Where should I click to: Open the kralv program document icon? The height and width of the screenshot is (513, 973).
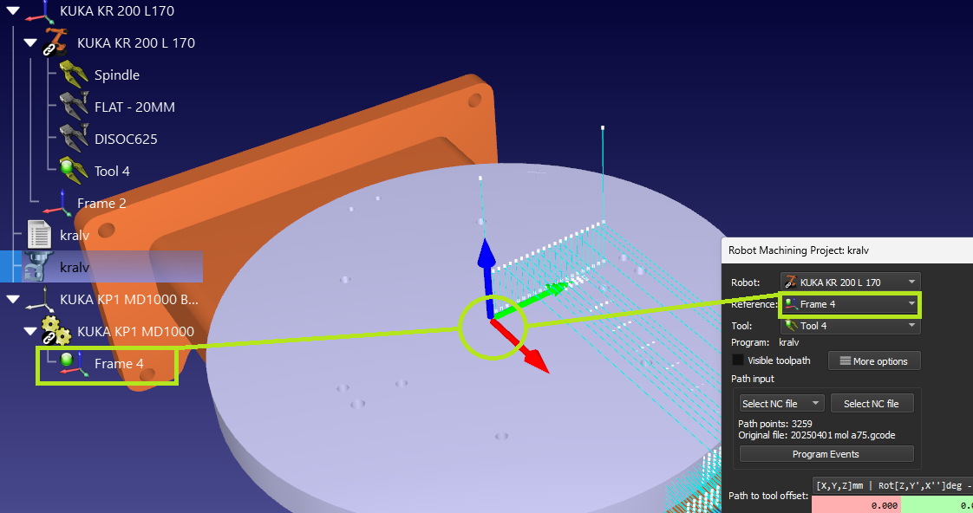(40, 235)
